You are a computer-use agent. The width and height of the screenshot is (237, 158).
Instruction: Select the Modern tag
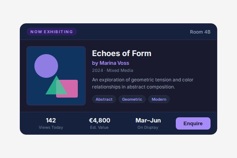(x=159, y=99)
